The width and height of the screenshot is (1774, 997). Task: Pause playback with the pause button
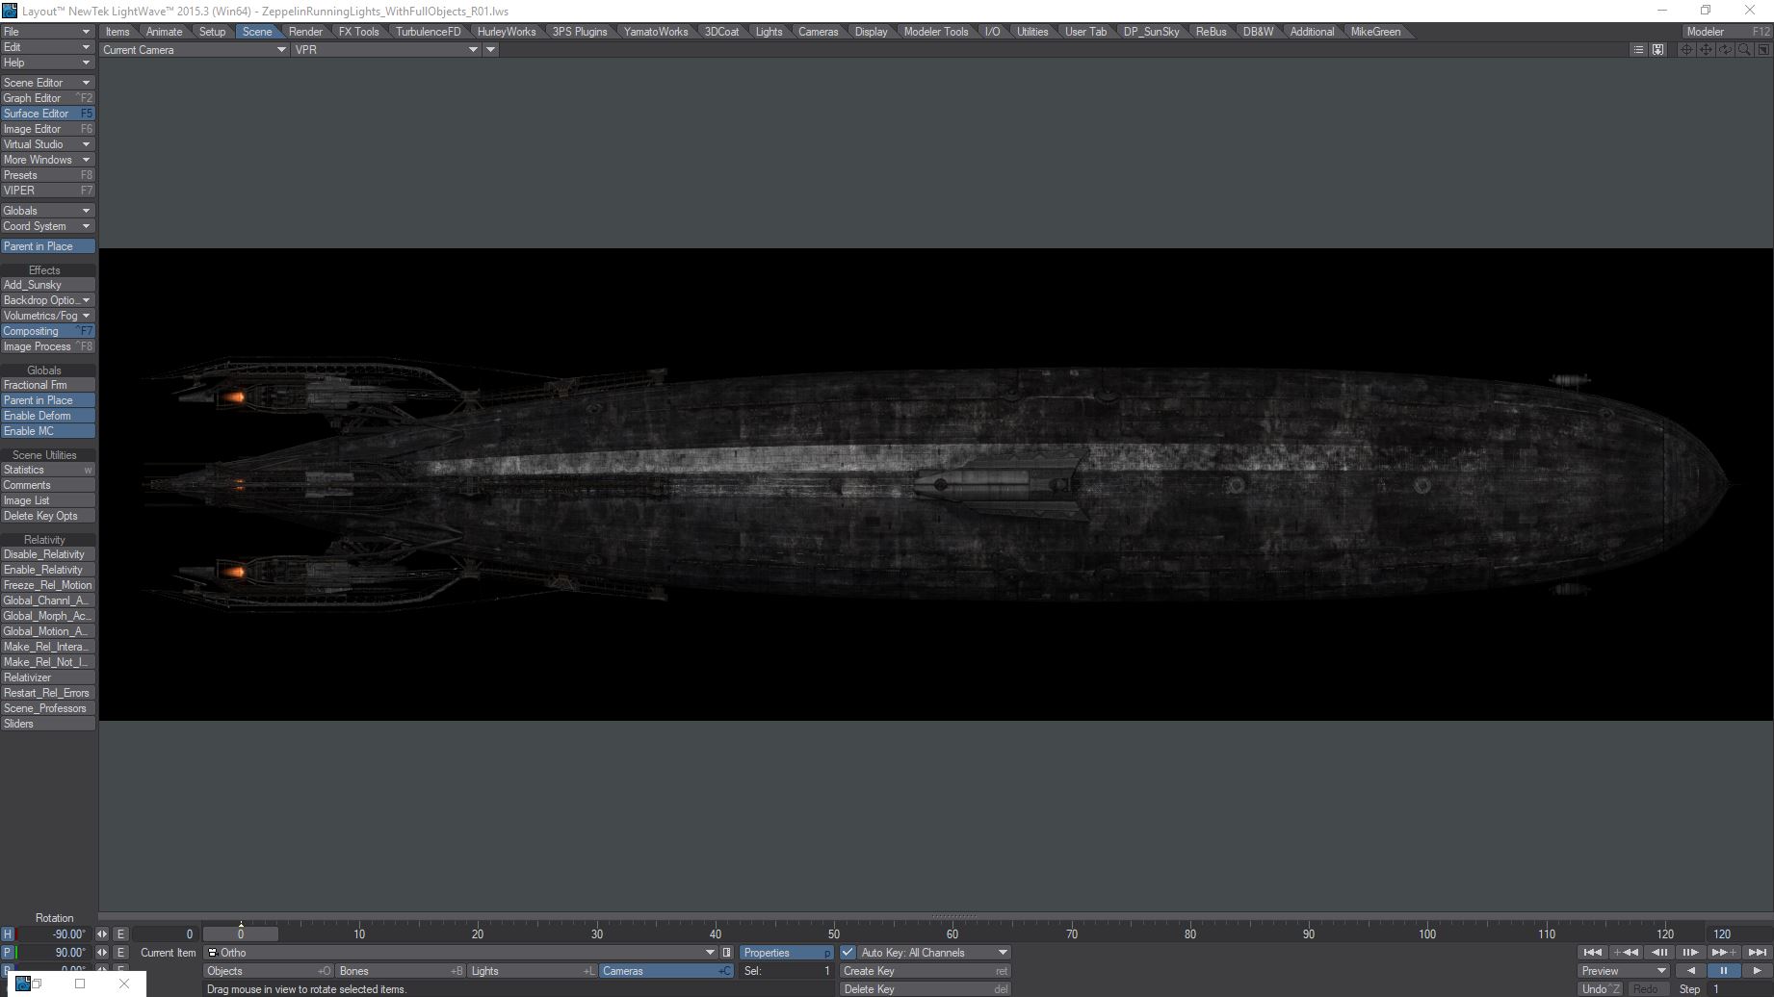click(1723, 971)
